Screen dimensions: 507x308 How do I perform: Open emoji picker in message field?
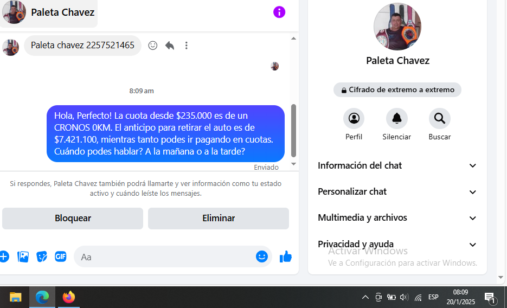click(x=262, y=256)
